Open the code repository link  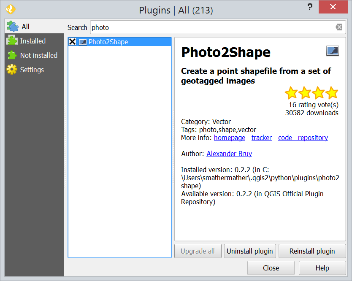pos(303,138)
